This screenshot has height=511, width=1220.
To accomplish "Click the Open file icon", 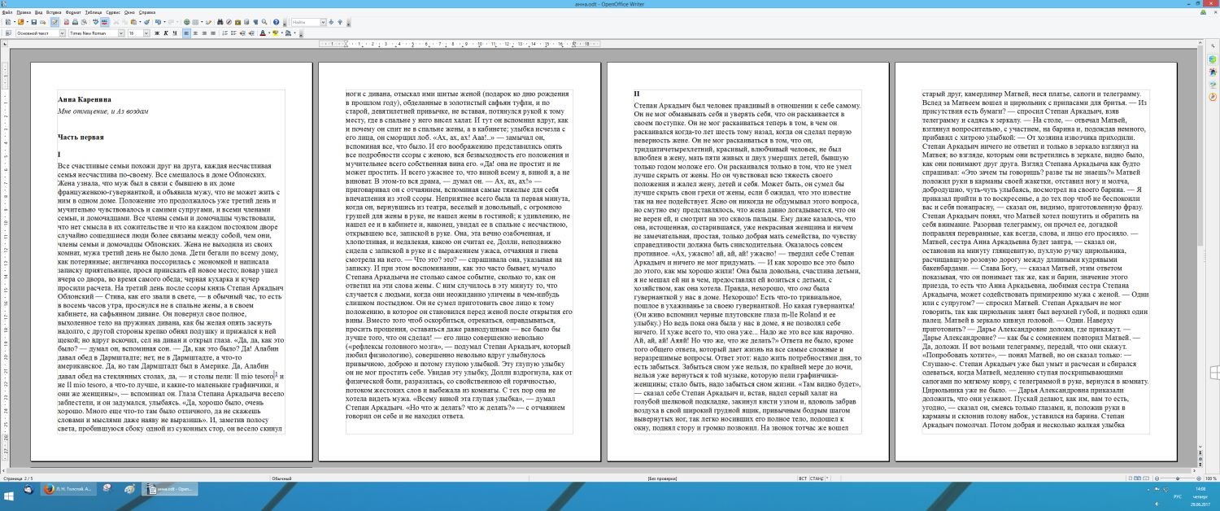I will [20, 22].
